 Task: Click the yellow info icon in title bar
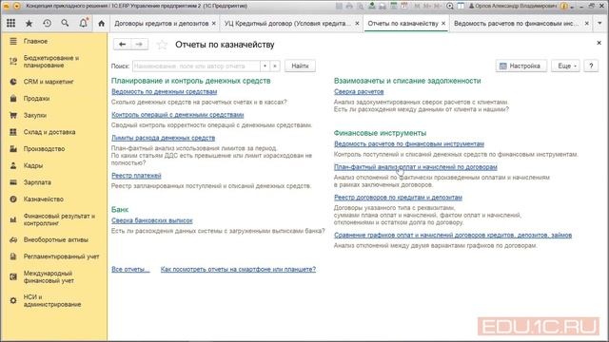coord(564,6)
